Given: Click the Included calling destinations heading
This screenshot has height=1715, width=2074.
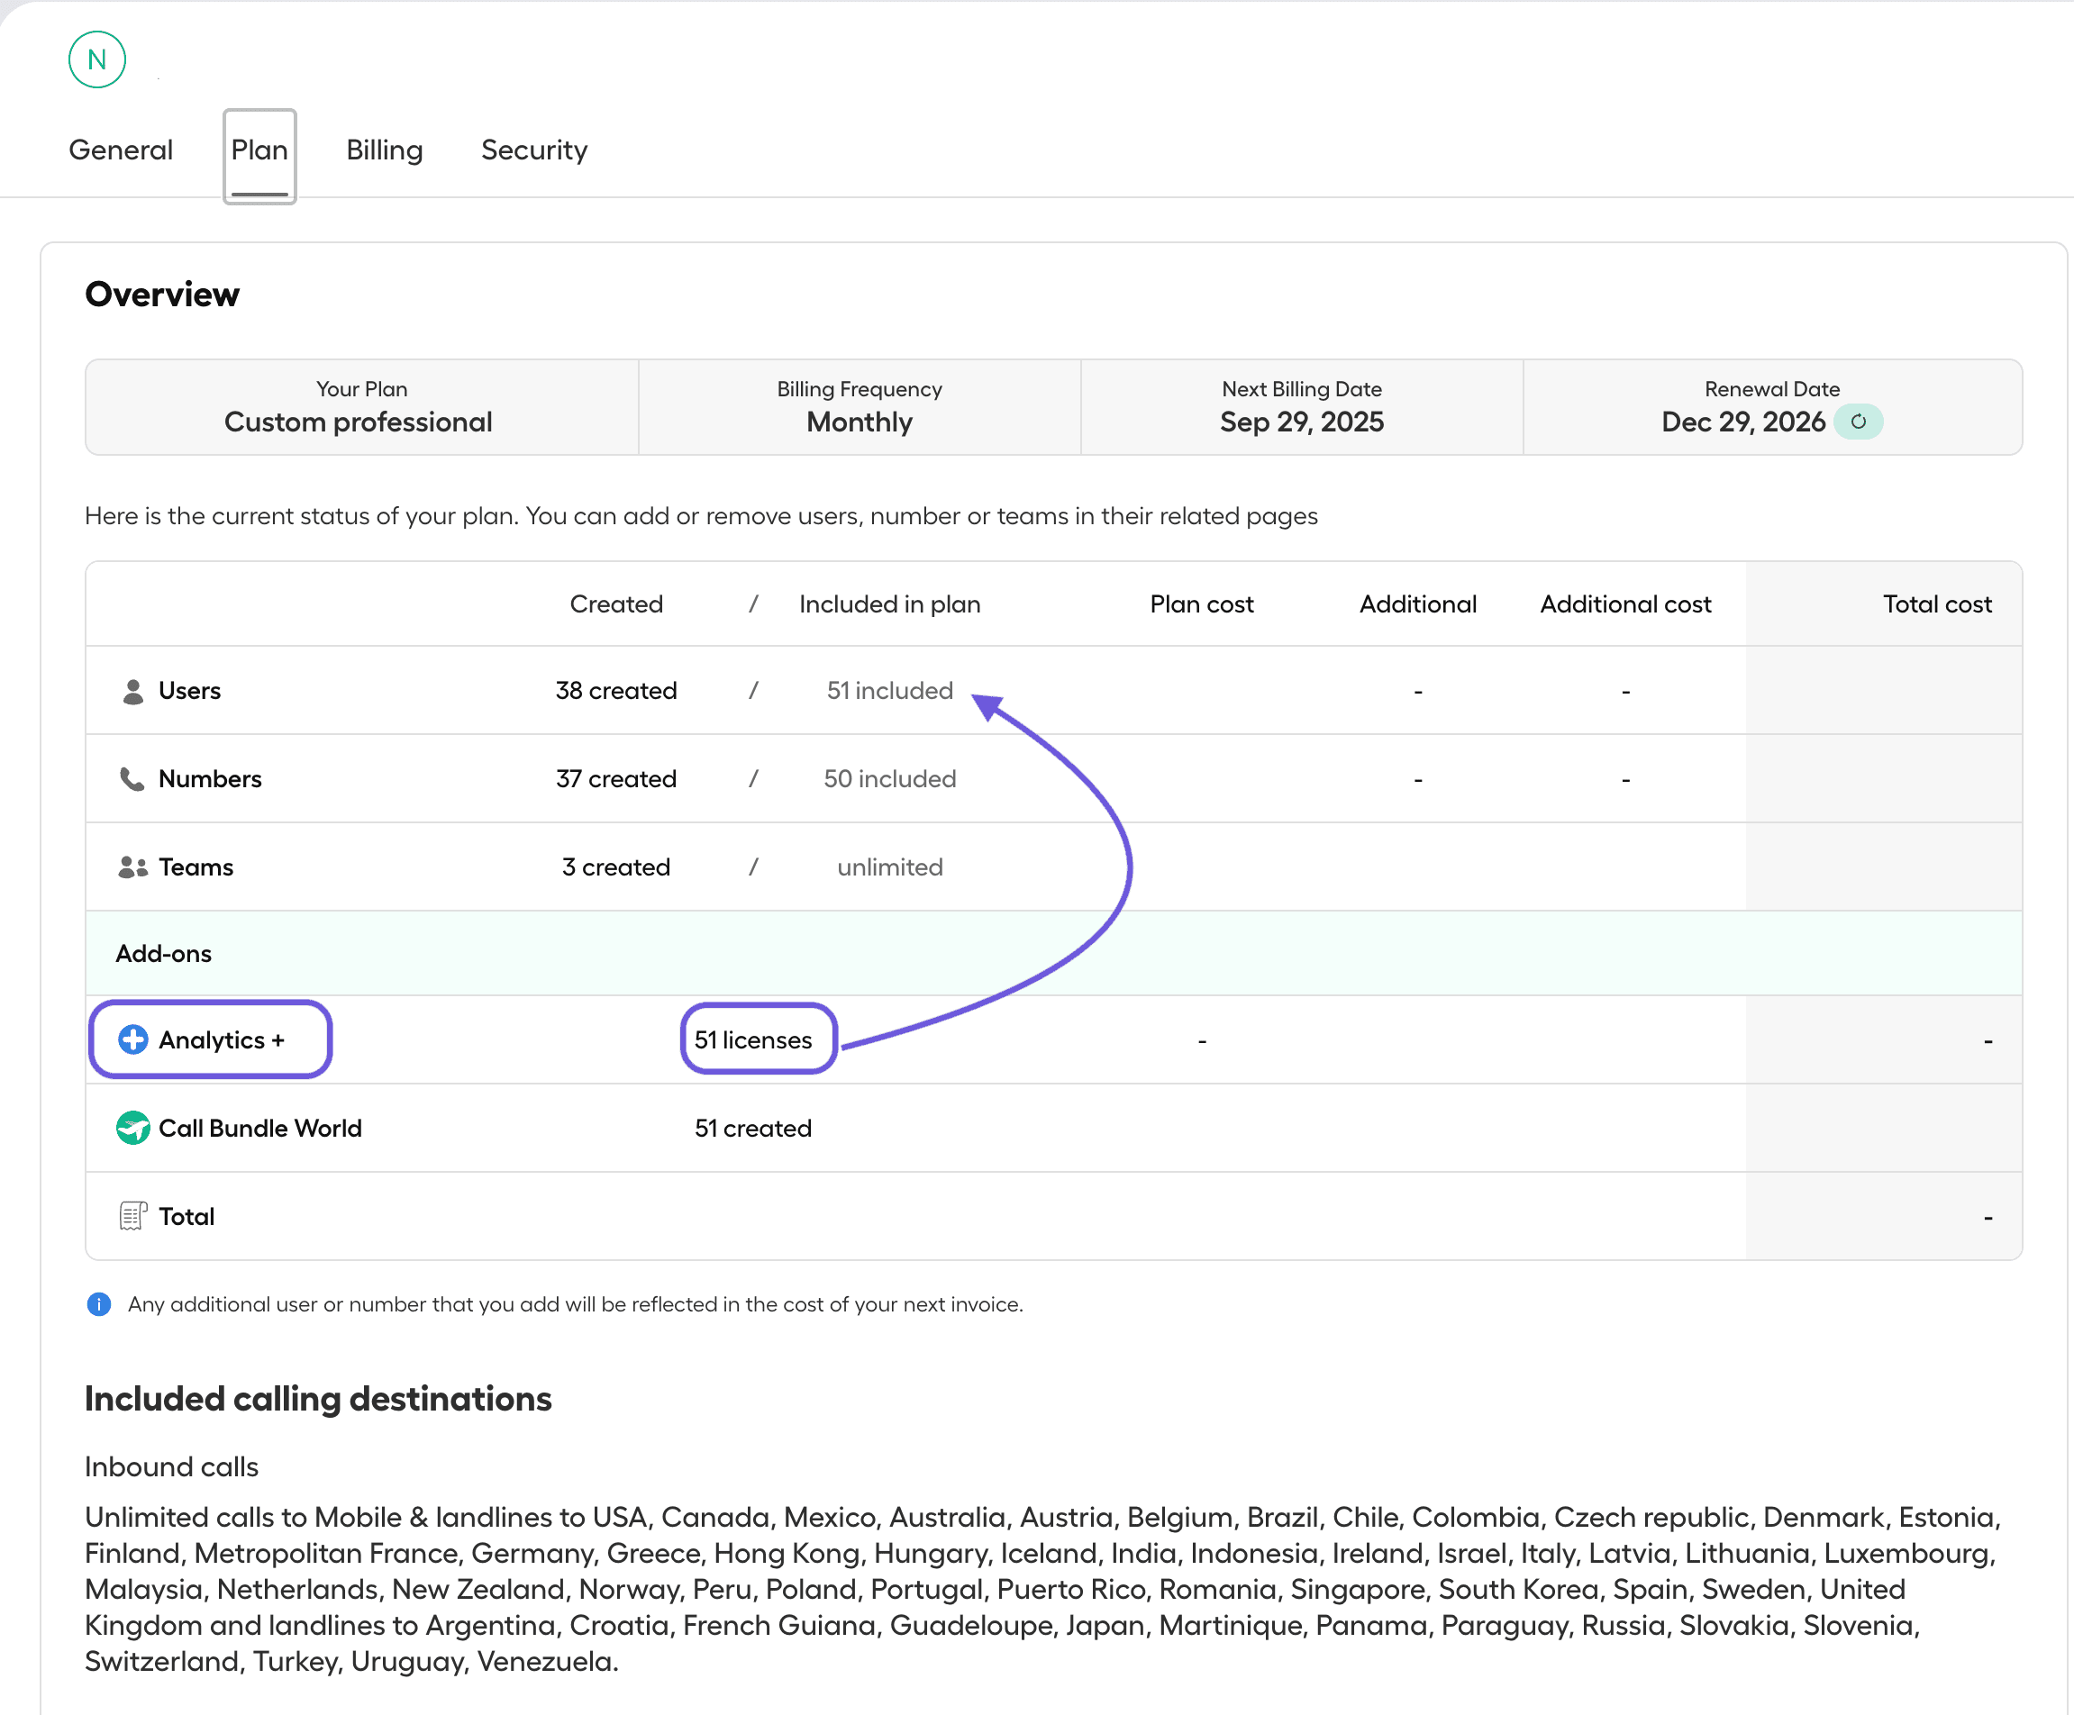Looking at the screenshot, I should coord(318,1398).
